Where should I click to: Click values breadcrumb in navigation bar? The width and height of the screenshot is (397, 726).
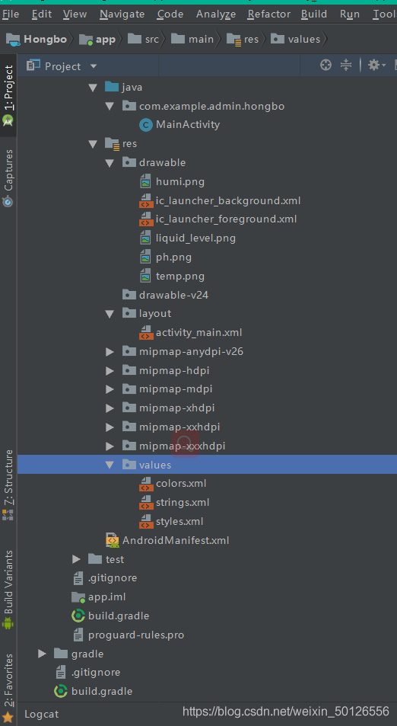pyautogui.click(x=296, y=40)
